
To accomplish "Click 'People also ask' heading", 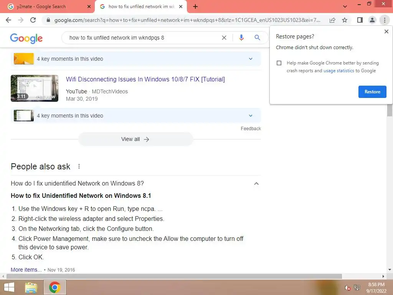I will 41,166.
